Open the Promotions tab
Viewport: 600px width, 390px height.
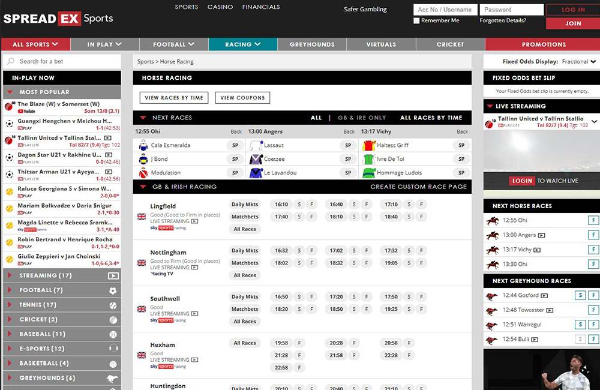tap(544, 44)
